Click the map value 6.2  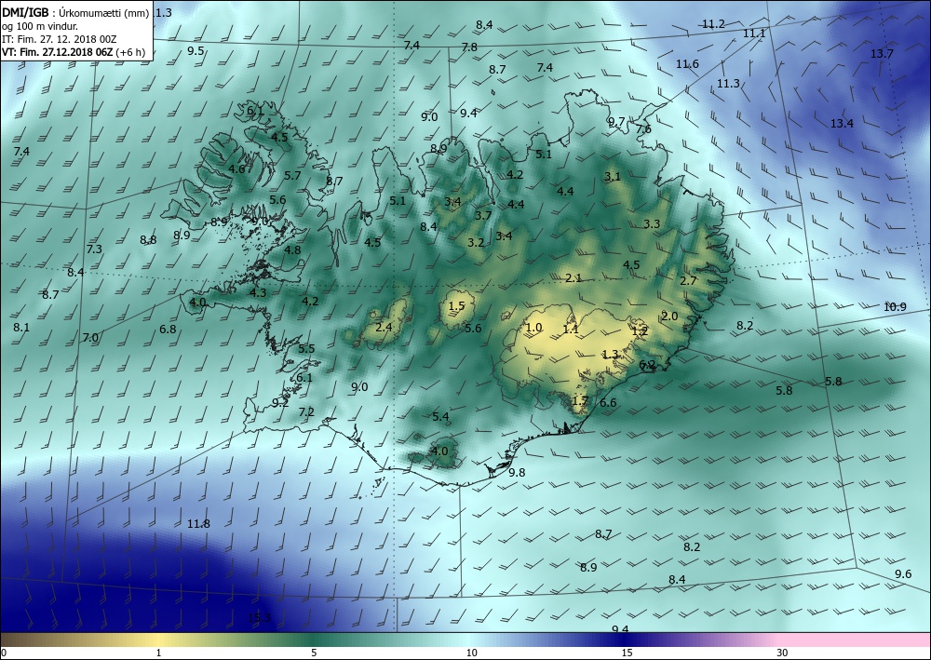coord(647,365)
